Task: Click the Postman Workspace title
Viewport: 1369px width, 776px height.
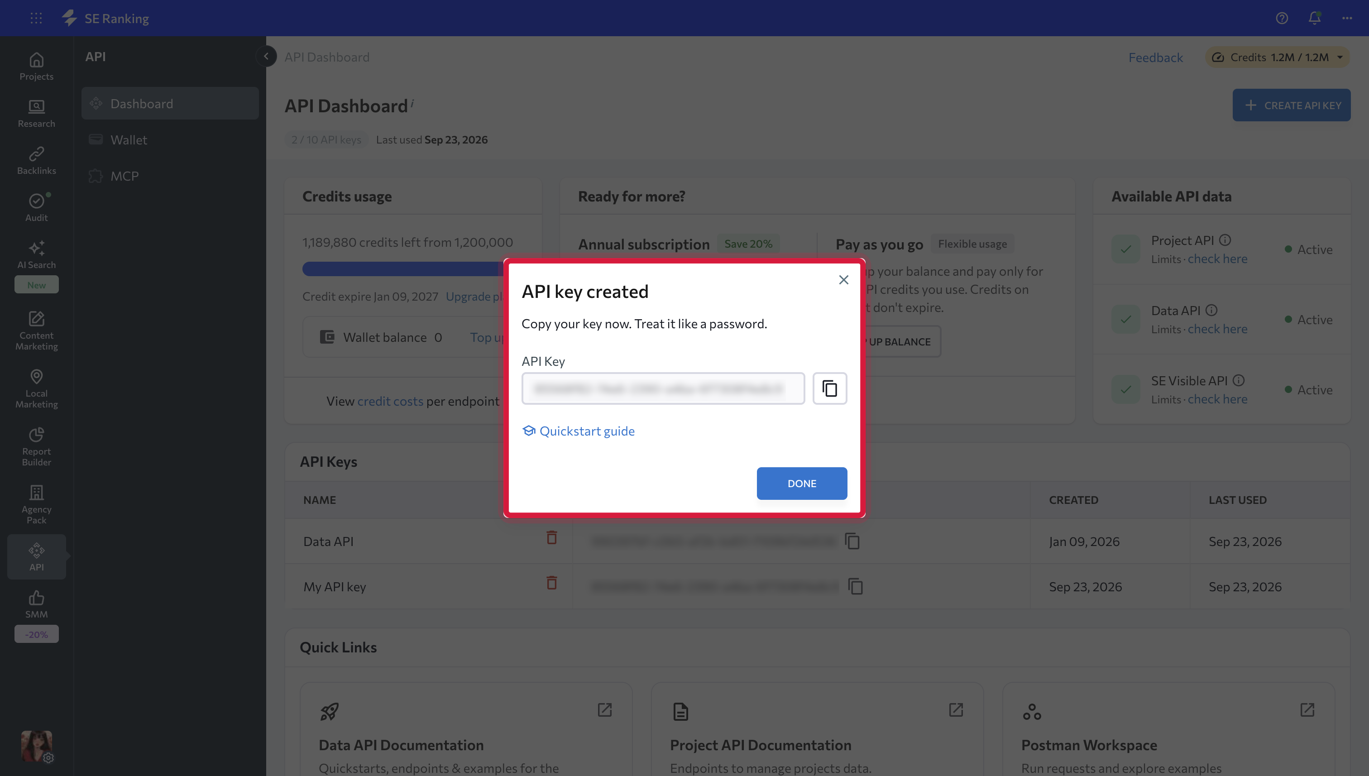Action: point(1089,745)
